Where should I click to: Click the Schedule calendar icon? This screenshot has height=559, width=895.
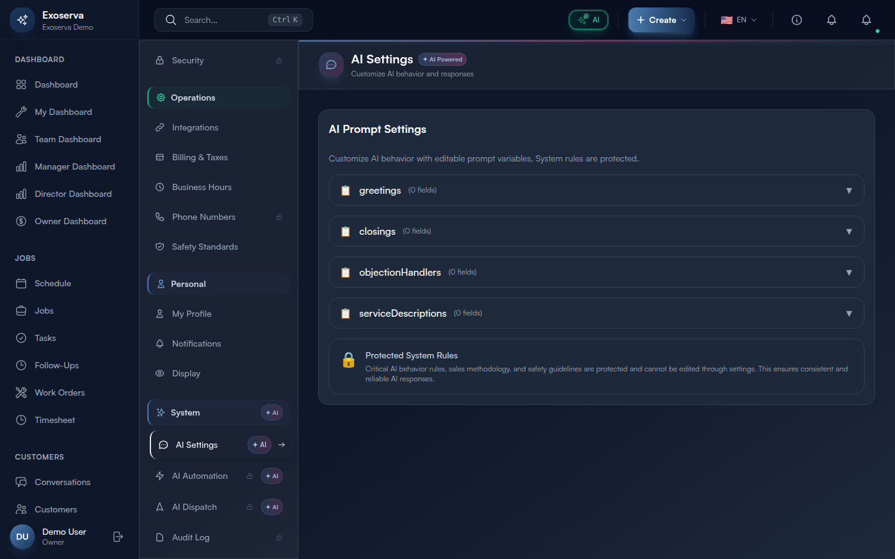click(21, 283)
